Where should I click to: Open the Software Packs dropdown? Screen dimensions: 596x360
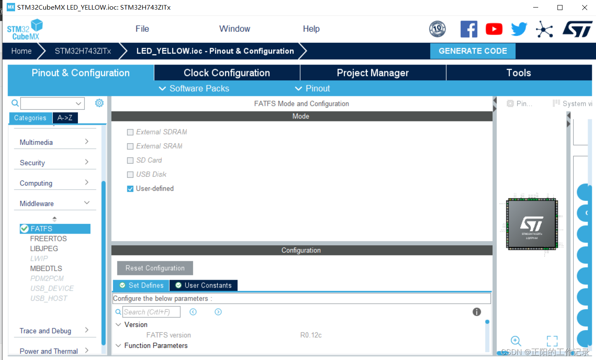pos(194,88)
